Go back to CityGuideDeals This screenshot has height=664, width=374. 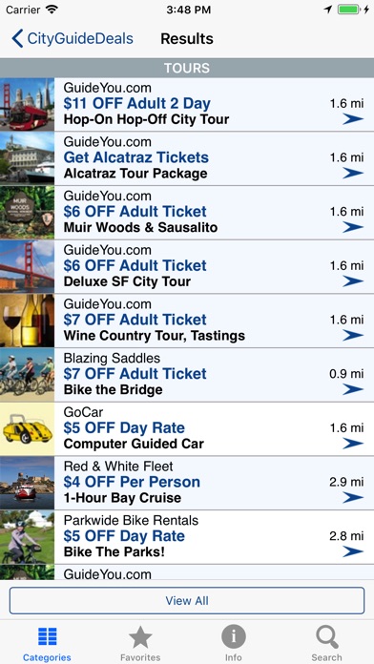click(x=72, y=38)
